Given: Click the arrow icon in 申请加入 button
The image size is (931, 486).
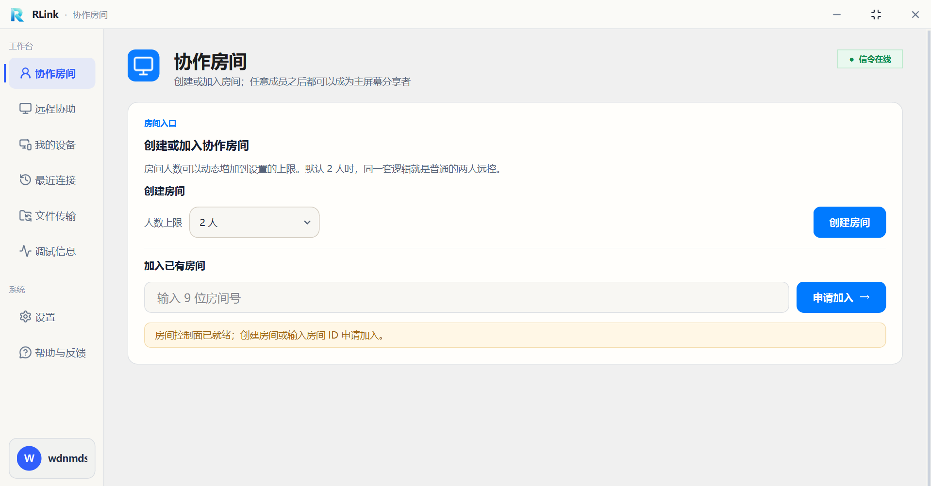Looking at the screenshot, I should point(865,297).
